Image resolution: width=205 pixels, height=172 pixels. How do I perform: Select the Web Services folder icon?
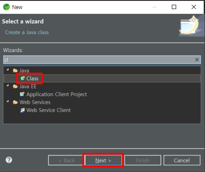click(16, 102)
